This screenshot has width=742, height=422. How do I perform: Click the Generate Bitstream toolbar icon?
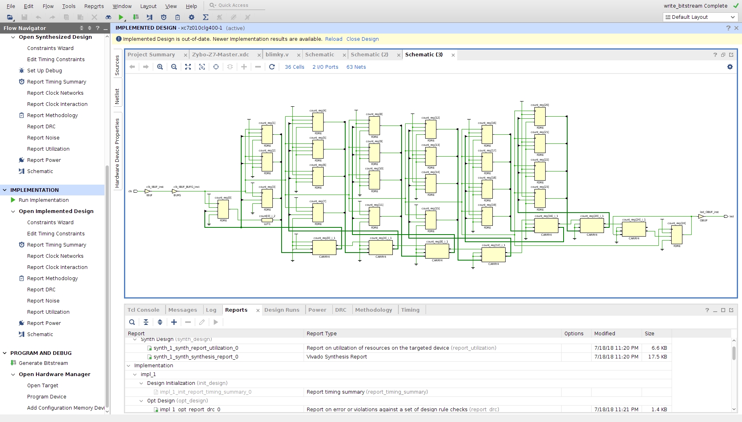click(136, 17)
